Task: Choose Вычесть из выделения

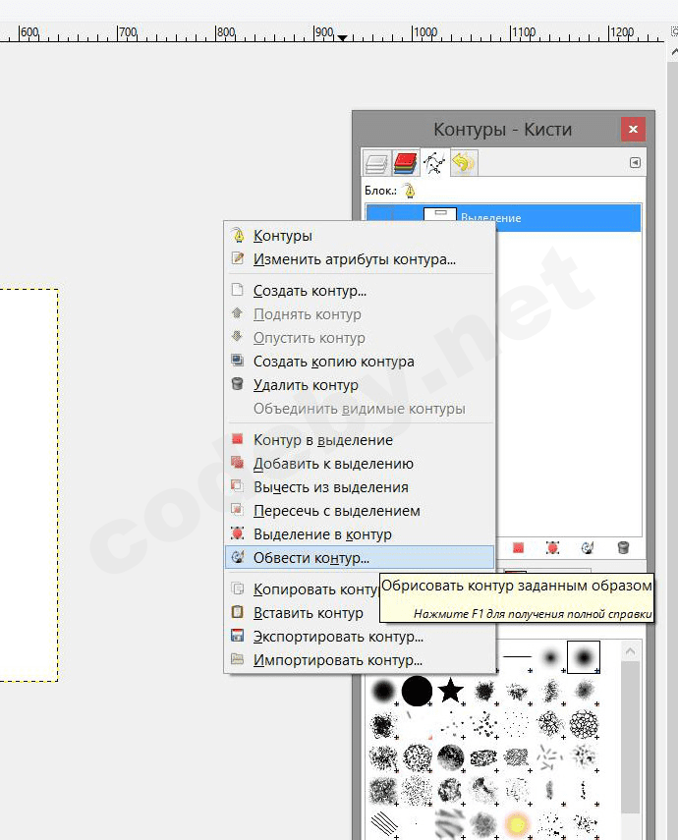Action: (359, 487)
